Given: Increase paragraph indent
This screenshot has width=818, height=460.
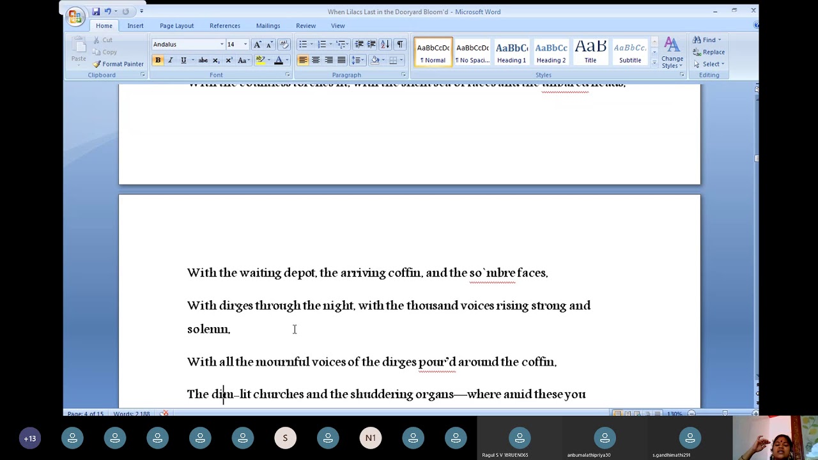Looking at the screenshot, I should [371, 44].
